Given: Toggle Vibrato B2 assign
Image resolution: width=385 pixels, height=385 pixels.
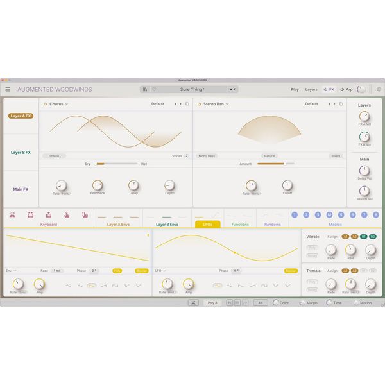Looking at the screenshot, I should pos(373,237).
